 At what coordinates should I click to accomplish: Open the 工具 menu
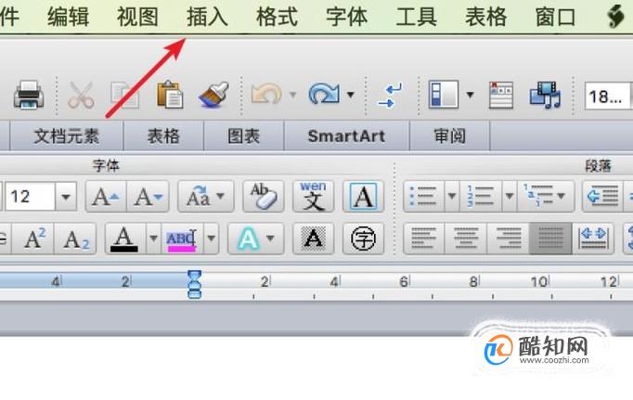(x=416, y=17)
